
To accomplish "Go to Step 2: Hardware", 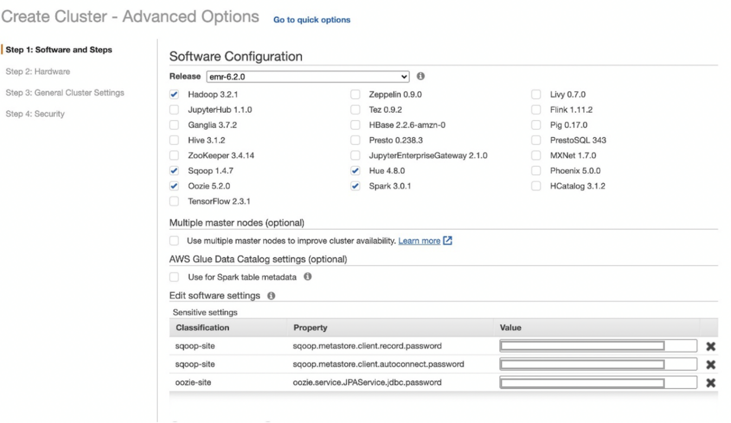I will coord(37,72).
